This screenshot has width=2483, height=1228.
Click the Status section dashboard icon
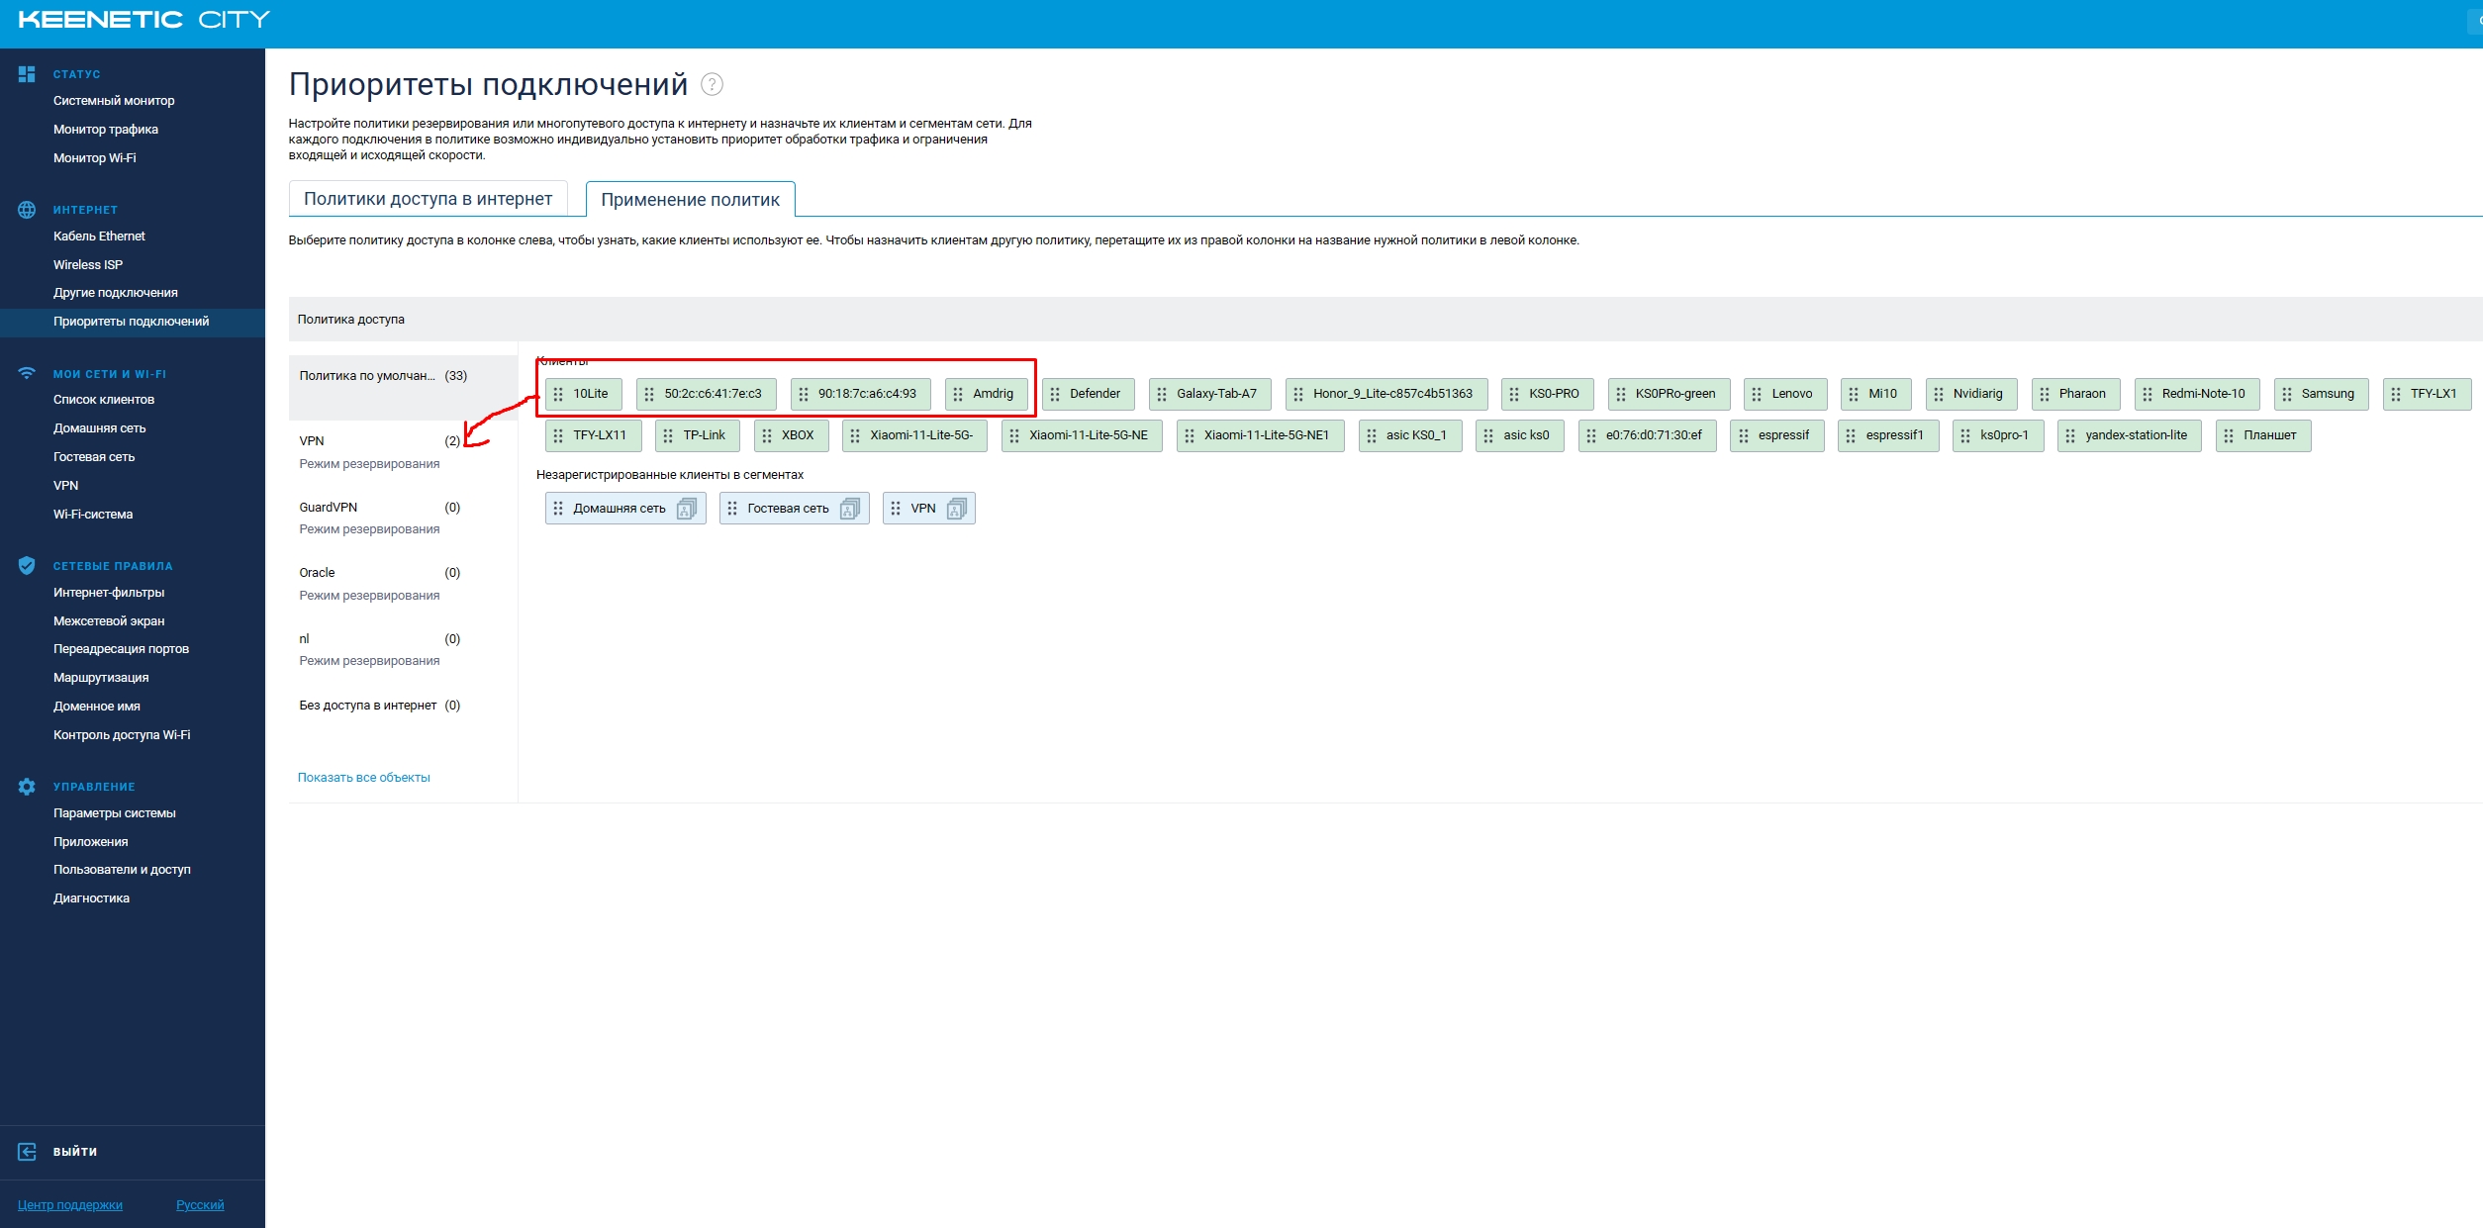coord(27,74)
